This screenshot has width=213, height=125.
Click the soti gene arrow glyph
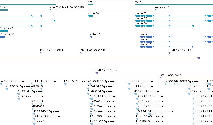coord(90,5)
